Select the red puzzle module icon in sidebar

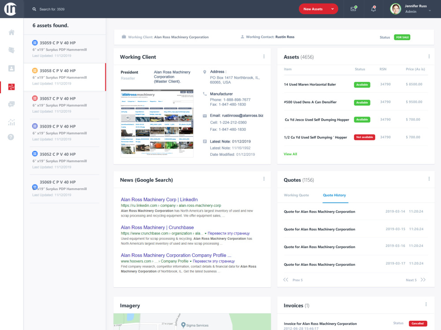click(x=11, y=86)
